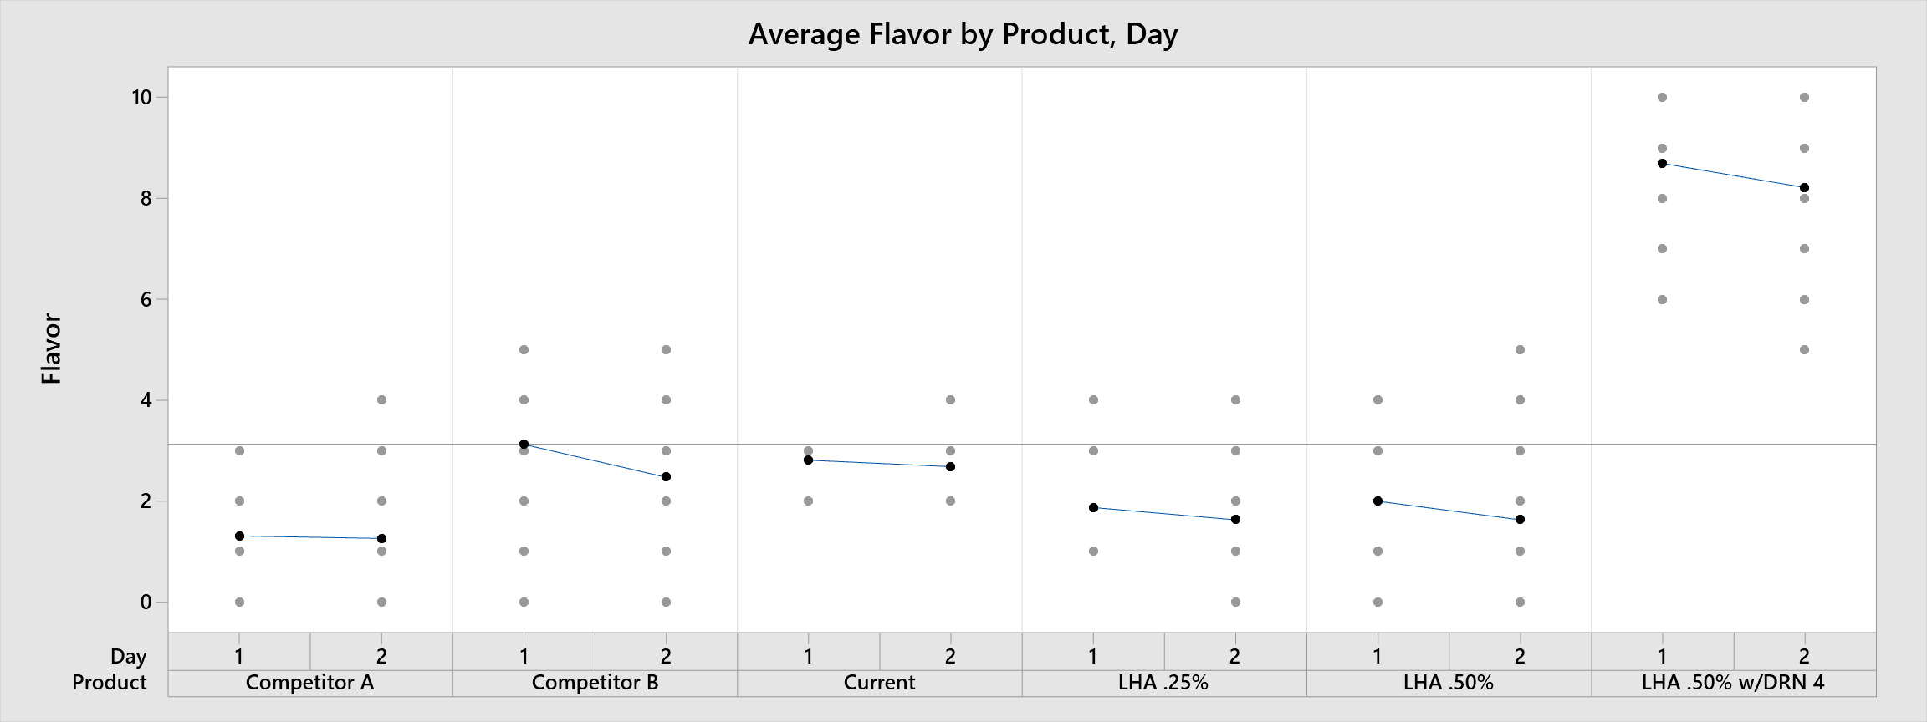Select the Flavor y-axis label

point(52,348)
